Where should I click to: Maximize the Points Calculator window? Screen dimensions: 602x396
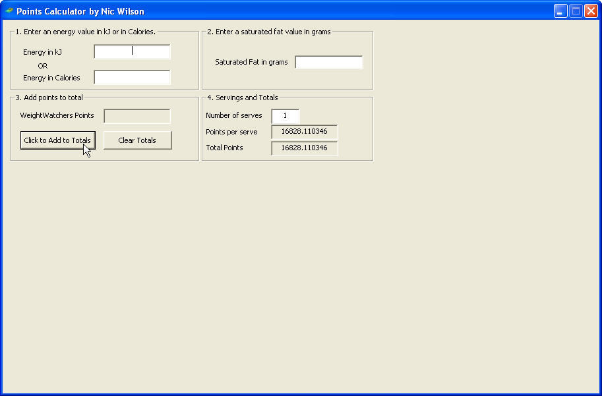(x=576, y=11)
